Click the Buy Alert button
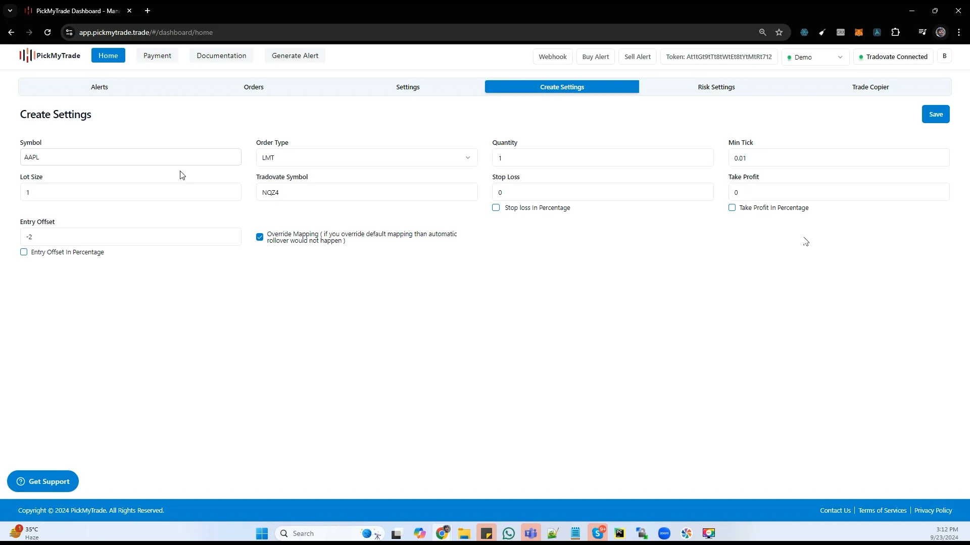 coord(596,57)
